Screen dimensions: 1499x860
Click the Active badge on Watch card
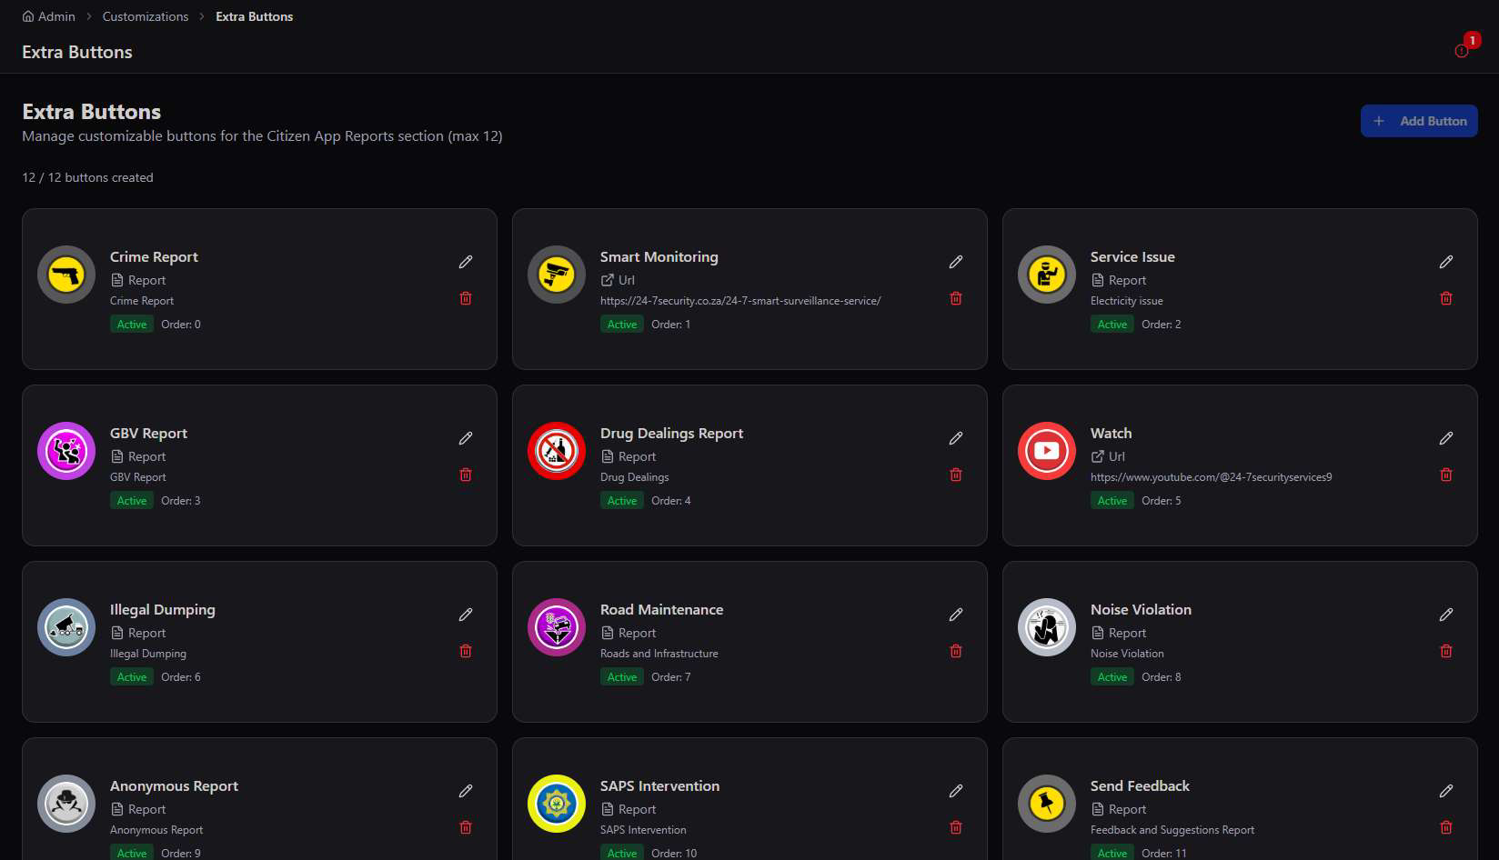click(x=1112, y=501)
